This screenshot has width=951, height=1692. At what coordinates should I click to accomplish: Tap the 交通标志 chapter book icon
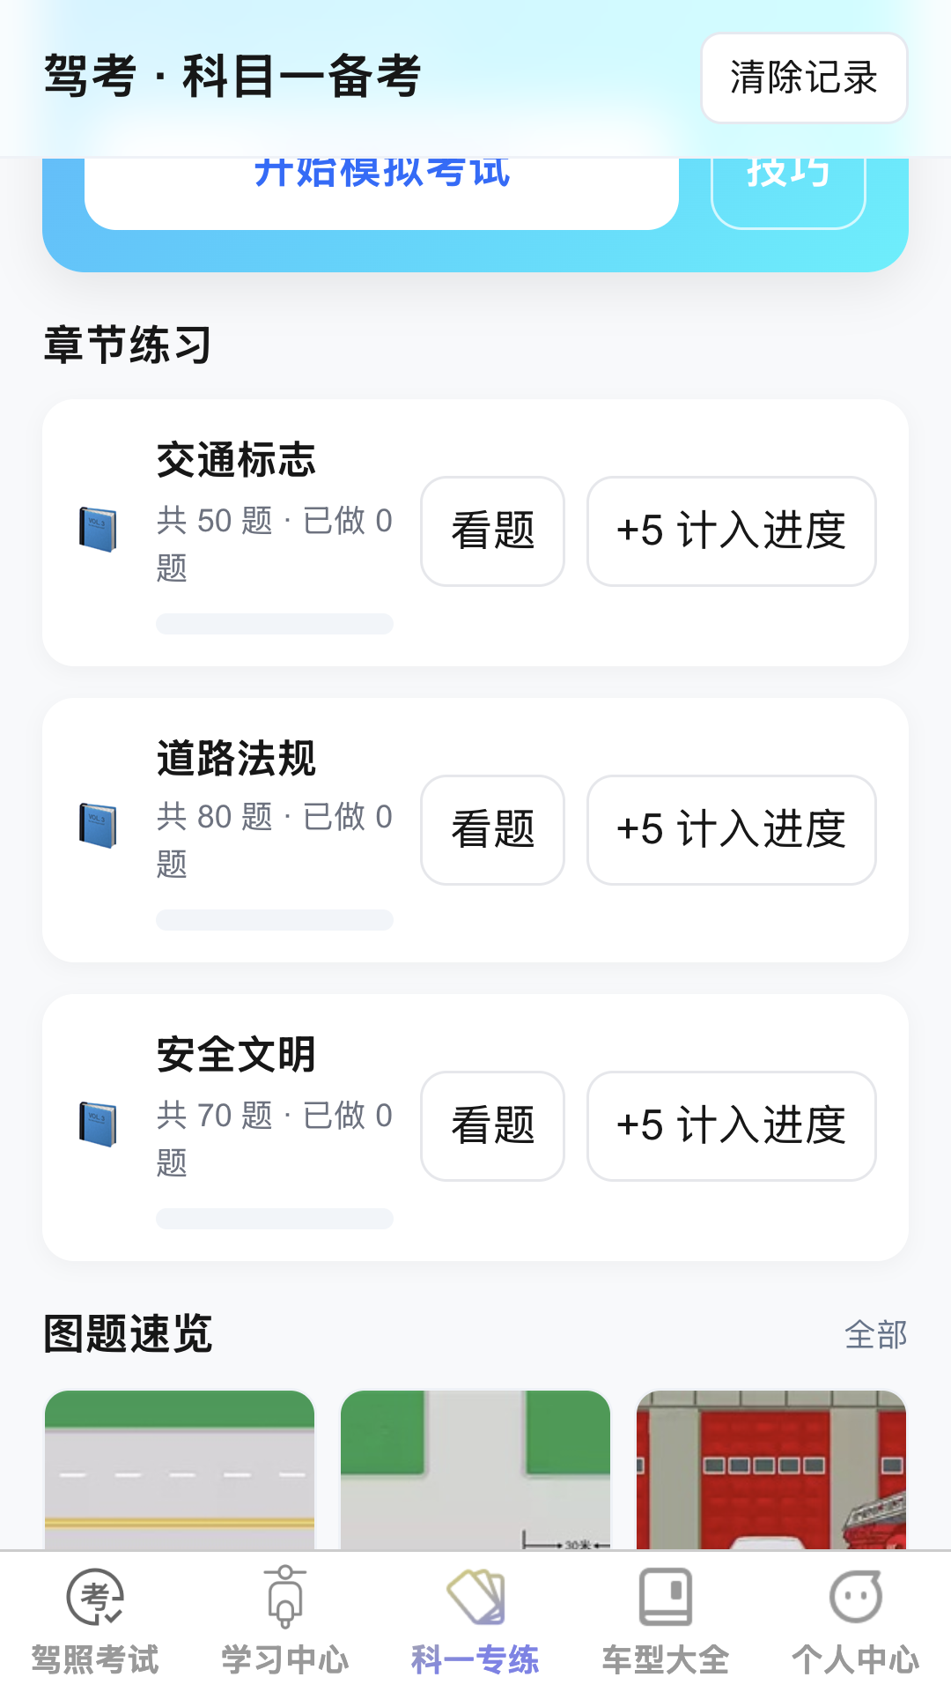(98, 530)
